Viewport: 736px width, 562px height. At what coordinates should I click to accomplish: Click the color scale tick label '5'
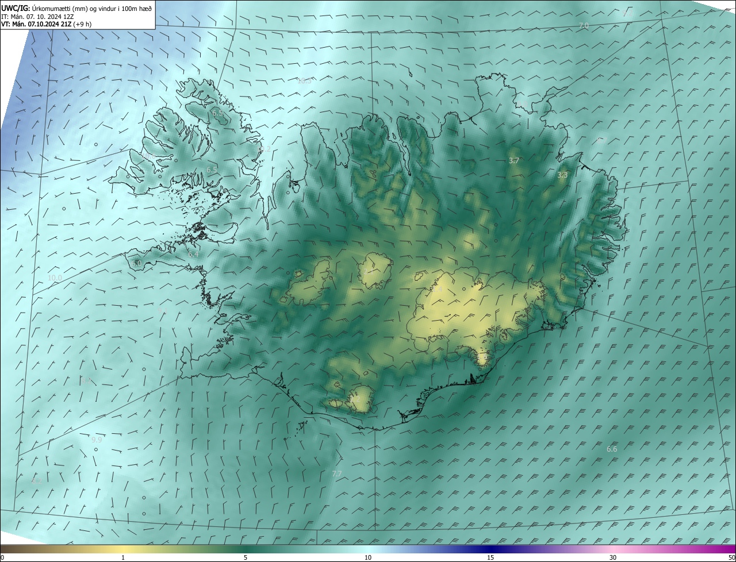click(246, 558)
